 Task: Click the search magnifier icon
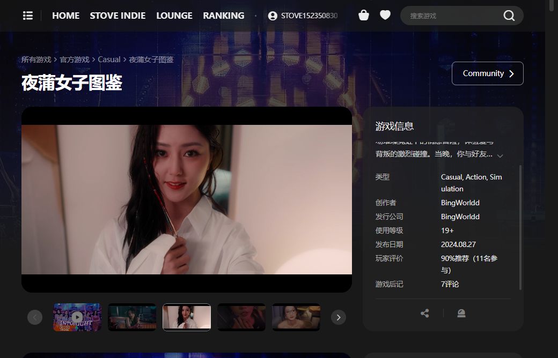click(509, 16)
